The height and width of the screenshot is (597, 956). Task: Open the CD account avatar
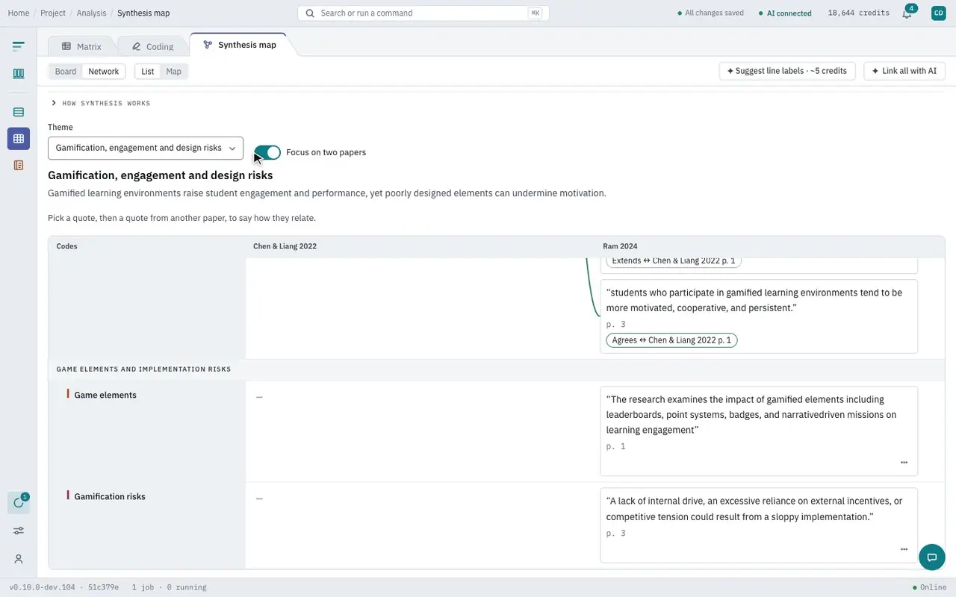[x=938, y=13]
